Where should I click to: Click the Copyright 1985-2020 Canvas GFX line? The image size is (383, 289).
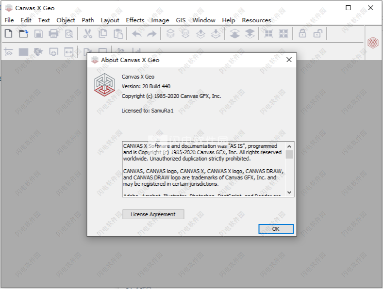point(171,96)
